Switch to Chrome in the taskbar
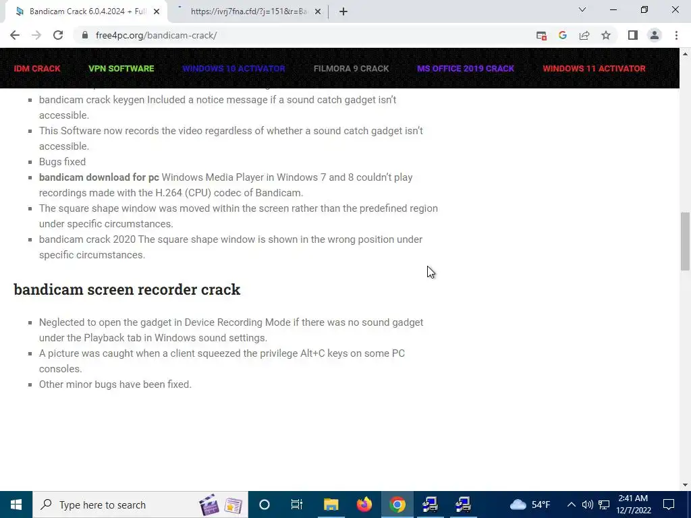This screenshot has width=691, height=518. pyautogui.click(x=397, y=505)
